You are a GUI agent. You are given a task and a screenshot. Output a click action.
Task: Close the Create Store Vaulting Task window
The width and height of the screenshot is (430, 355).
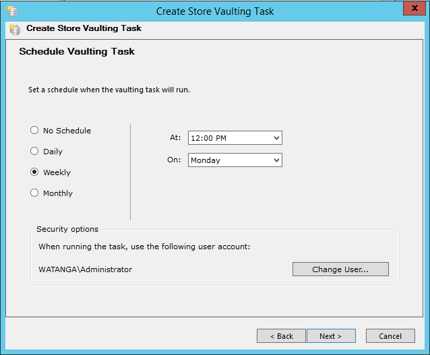(x=414, y=8)
